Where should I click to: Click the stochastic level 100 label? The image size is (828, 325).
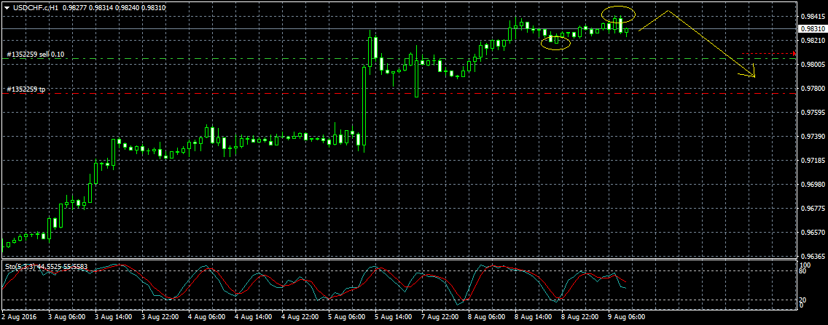[805, 265]
